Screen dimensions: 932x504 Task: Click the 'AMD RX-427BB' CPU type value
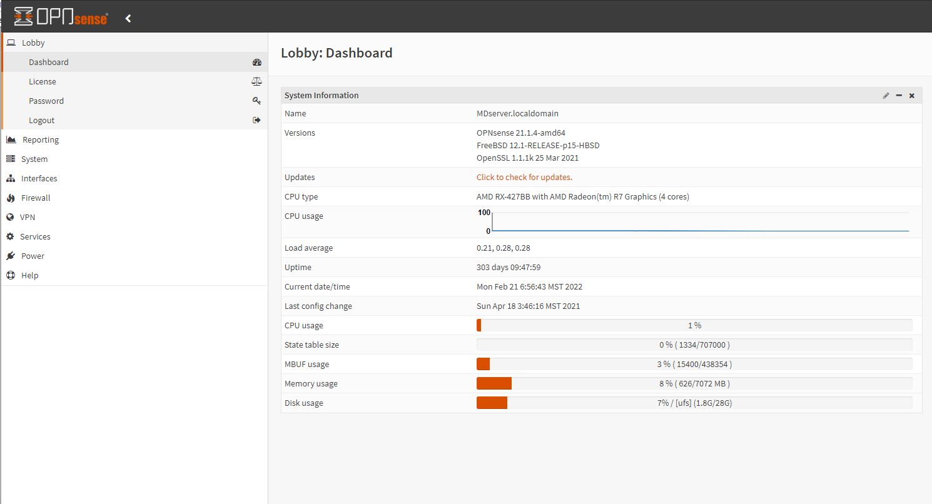coord(583,197)
